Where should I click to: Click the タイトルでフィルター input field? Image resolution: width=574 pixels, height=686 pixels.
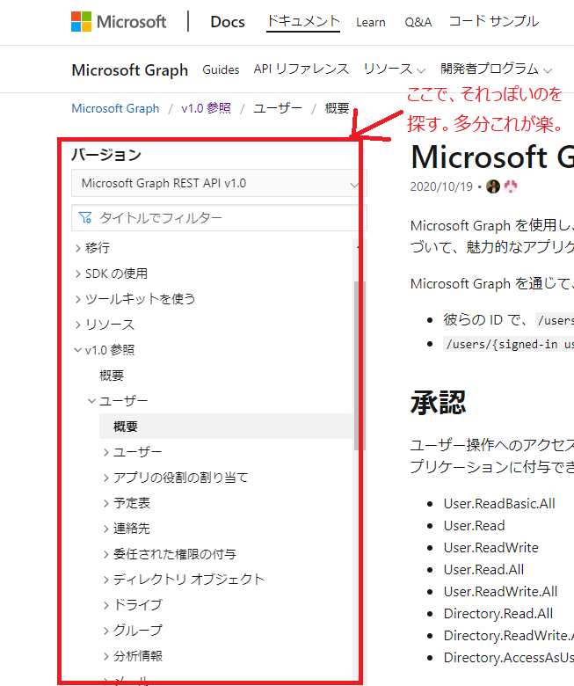(219, 217)
